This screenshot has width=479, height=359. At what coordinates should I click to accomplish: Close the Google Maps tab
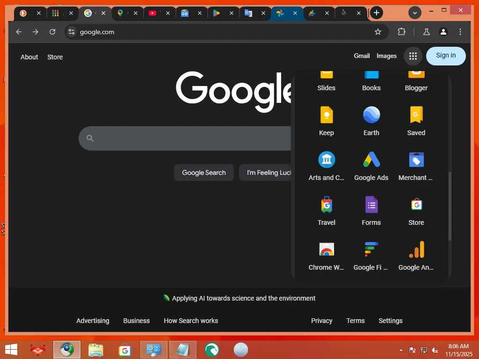point(136,13)
